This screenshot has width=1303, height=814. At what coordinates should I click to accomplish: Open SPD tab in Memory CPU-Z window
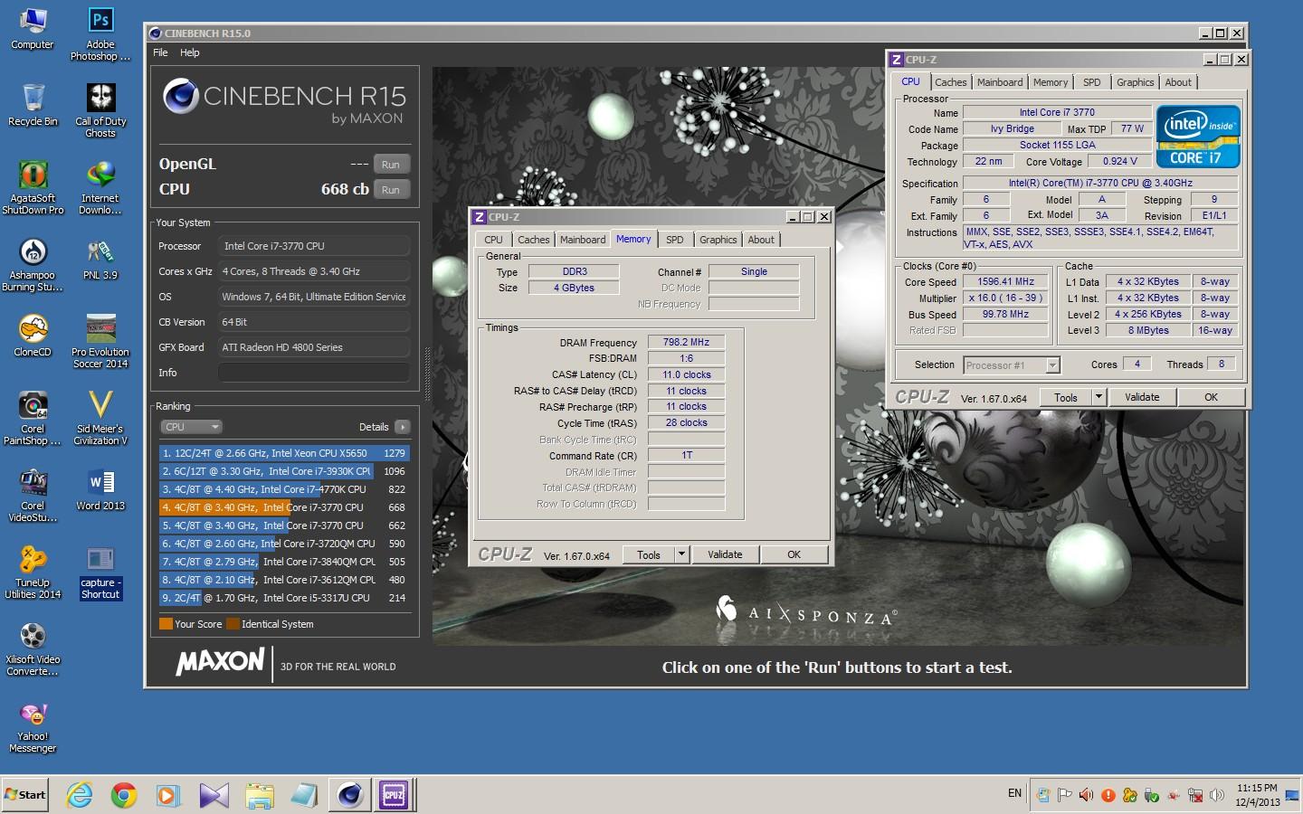(675, 240)
